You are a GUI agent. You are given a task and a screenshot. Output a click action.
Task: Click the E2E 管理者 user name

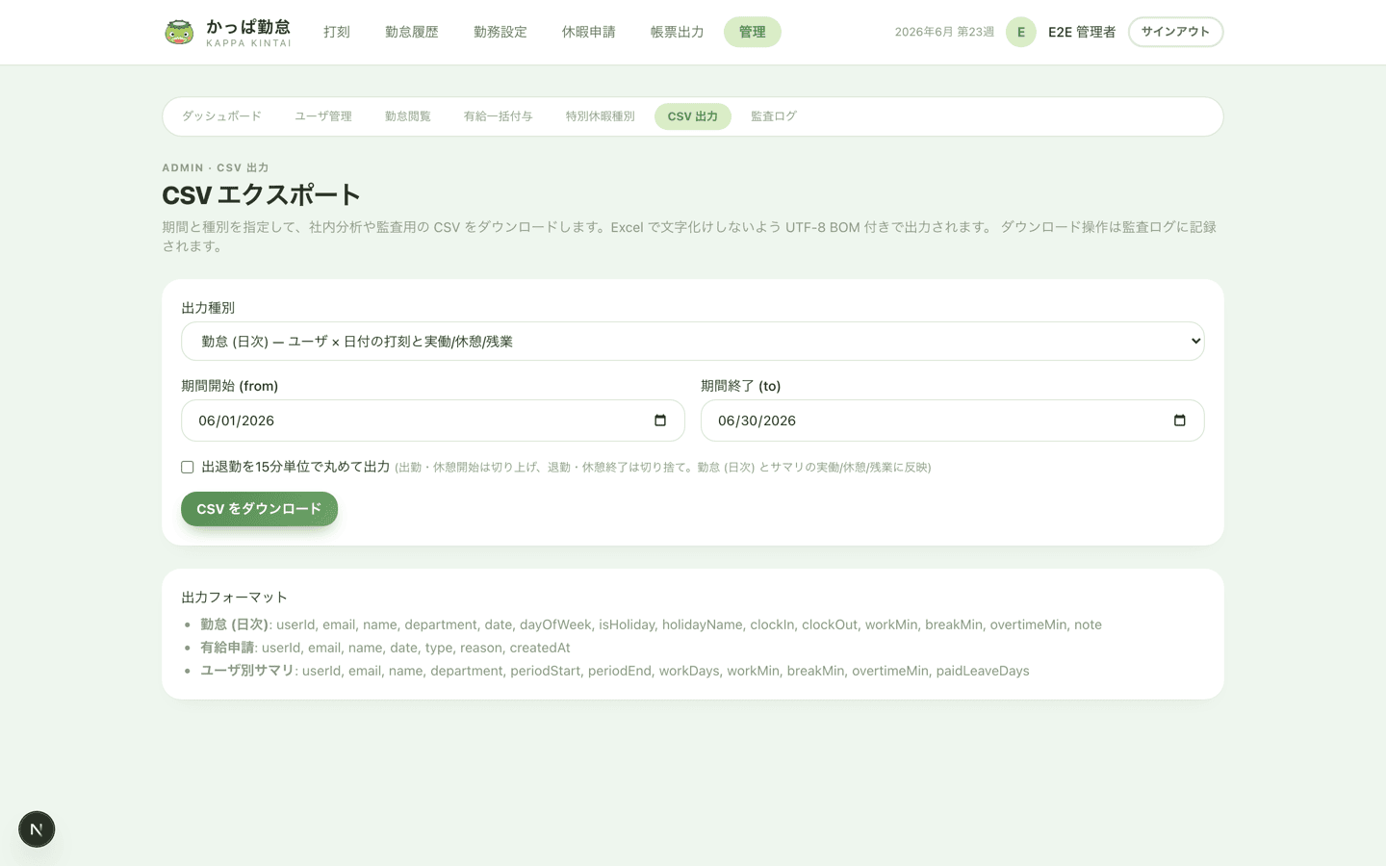(x=1082, y=32)
